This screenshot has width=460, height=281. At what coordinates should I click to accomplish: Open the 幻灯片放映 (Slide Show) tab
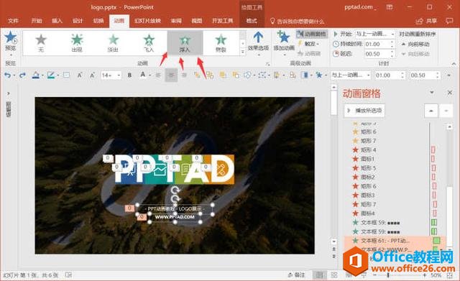[x=147, y=21]
